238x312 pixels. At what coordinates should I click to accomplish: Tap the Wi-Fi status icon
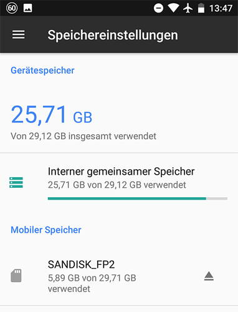coord(173,8)
